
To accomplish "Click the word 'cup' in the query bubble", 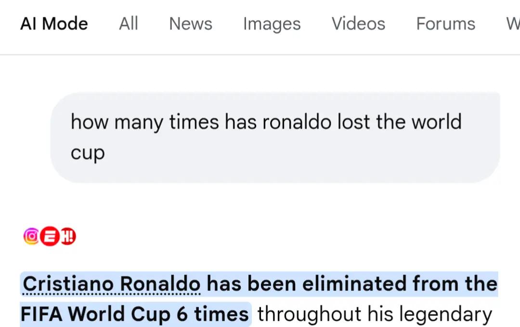I will tap(88, 154).
